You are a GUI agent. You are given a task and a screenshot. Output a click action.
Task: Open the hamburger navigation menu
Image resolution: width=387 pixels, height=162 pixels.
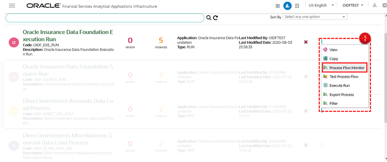pyautogui.click(x=12, y=6)
